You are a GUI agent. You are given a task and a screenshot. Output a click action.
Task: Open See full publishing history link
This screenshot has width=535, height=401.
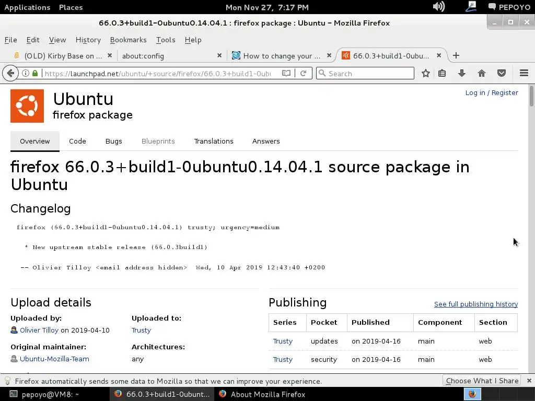pyautogui.click(x=475, y=304)
